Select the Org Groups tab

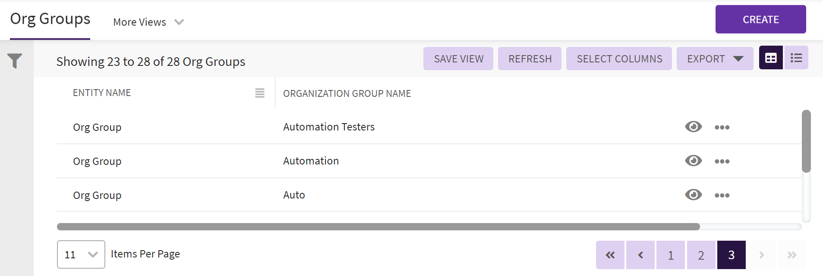[x=50, y=19]
